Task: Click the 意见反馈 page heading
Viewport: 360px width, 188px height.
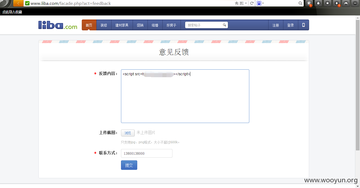Action: pos(174,52)
